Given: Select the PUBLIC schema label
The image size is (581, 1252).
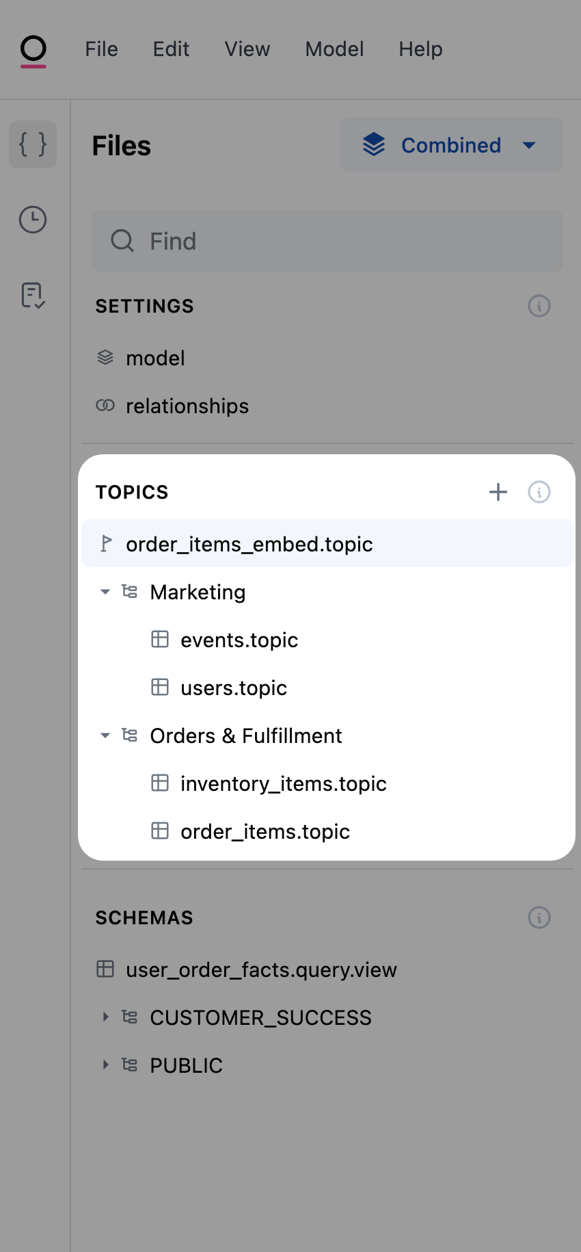Looking at the screenshot, I should [x=186, y=1065].
